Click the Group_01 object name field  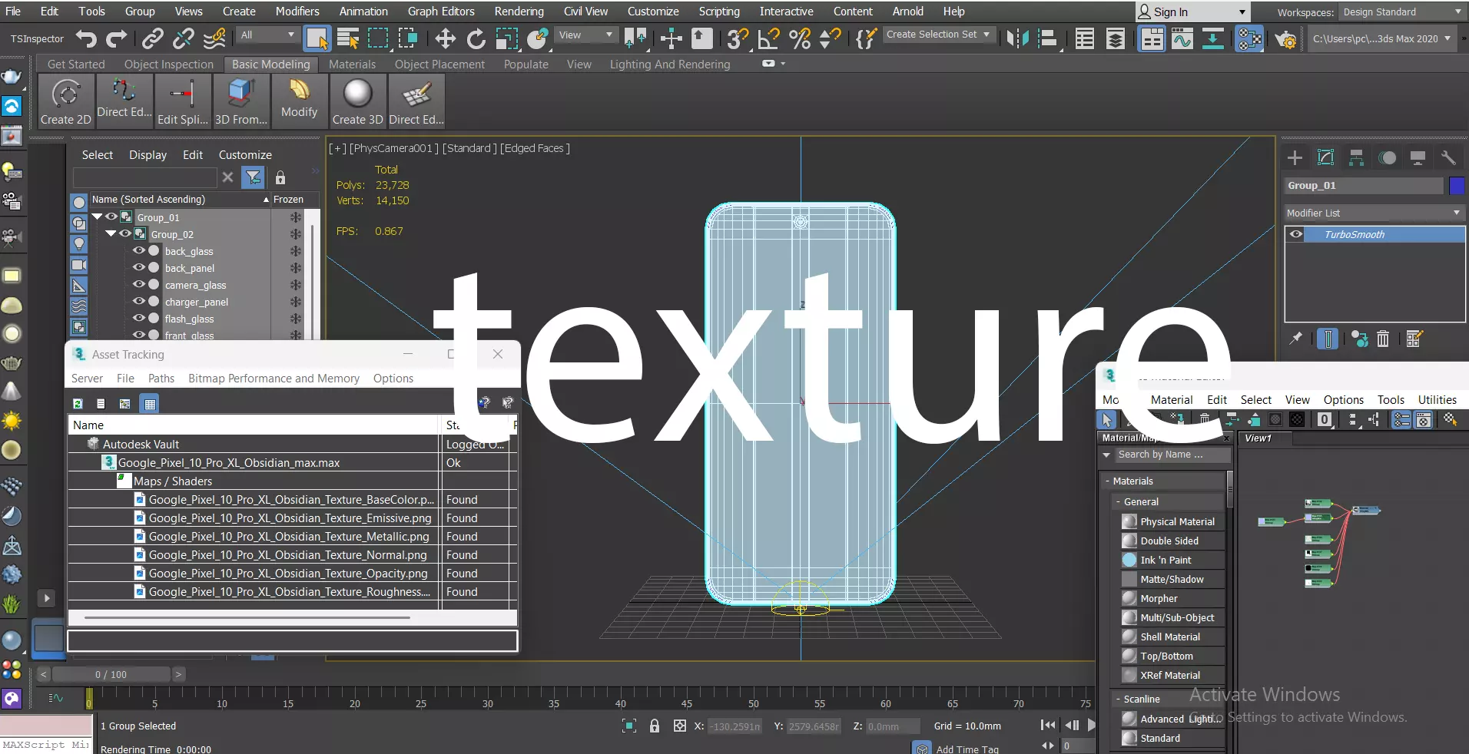coord(1364,186)
